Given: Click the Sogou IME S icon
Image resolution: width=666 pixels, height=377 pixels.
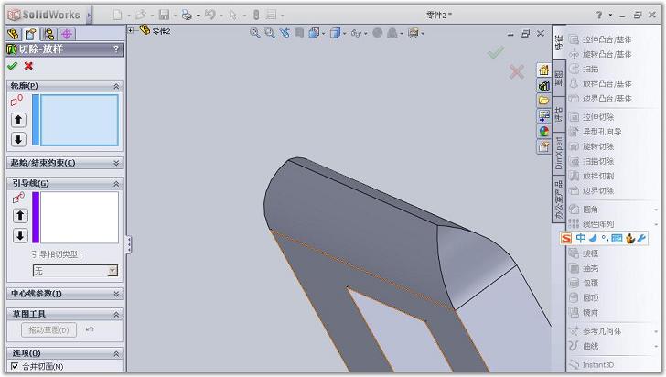Looking at the screenshot, I should pyautogui.click(x=566, y=239).
